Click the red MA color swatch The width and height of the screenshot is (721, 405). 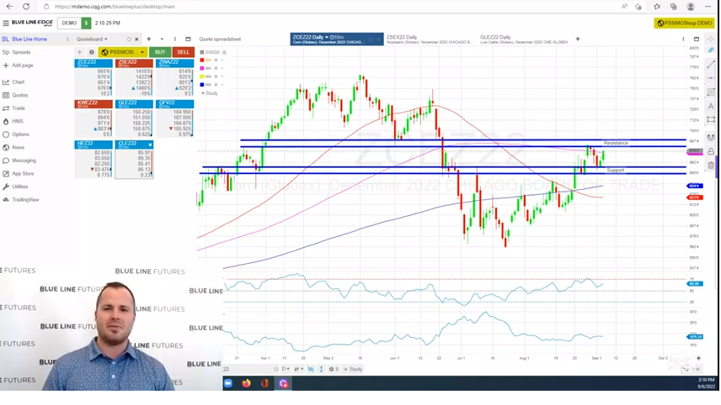pos(202,60)
